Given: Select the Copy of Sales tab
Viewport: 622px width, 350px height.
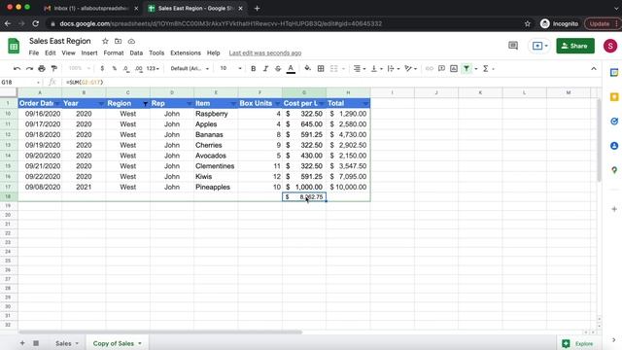Looking at the screenshot, I should (x=117, y=343).
